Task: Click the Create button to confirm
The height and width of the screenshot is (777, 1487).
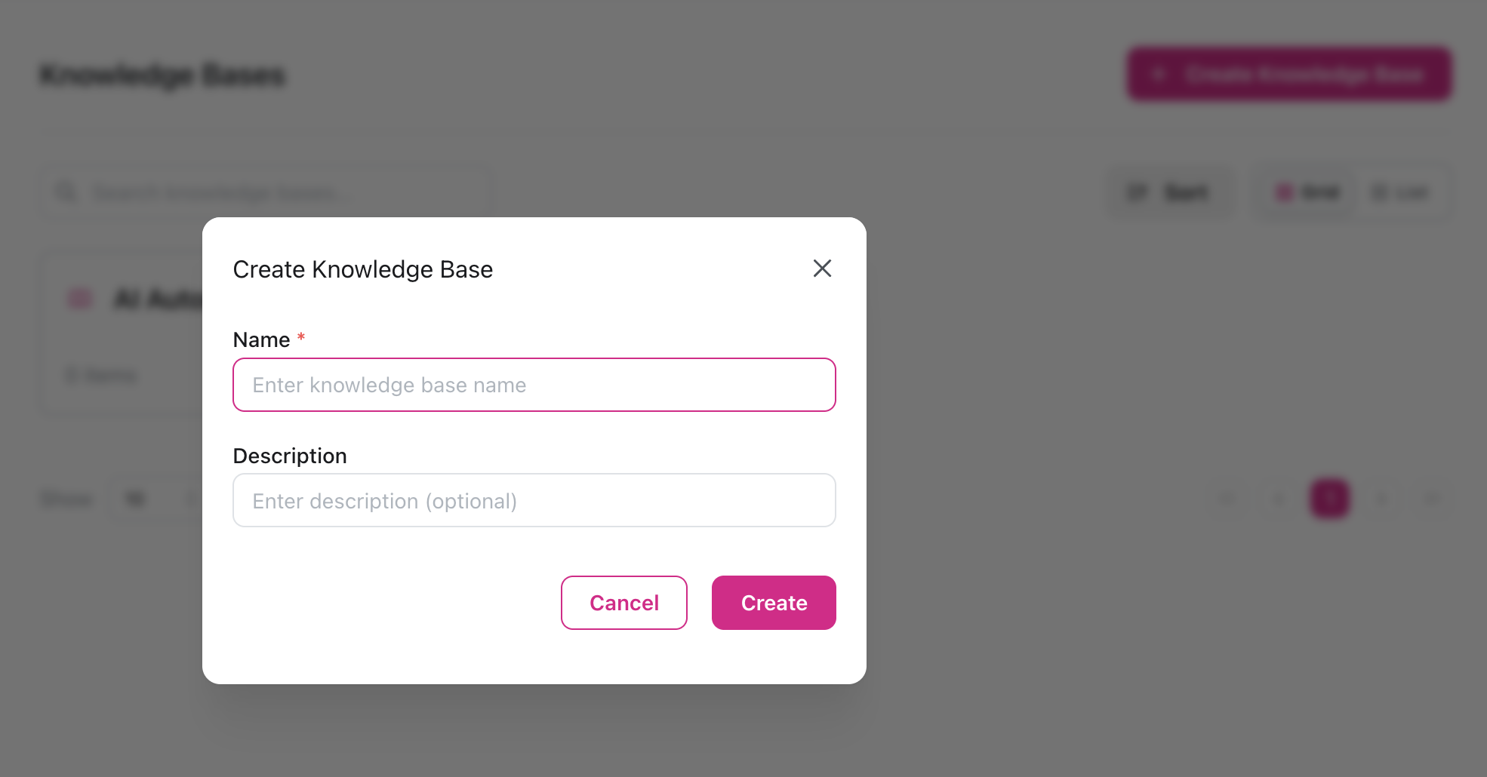Action: pyautogui.click(x=774, y=602)
